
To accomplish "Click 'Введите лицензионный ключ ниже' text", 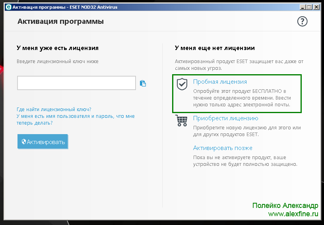I will coord(58,62).
